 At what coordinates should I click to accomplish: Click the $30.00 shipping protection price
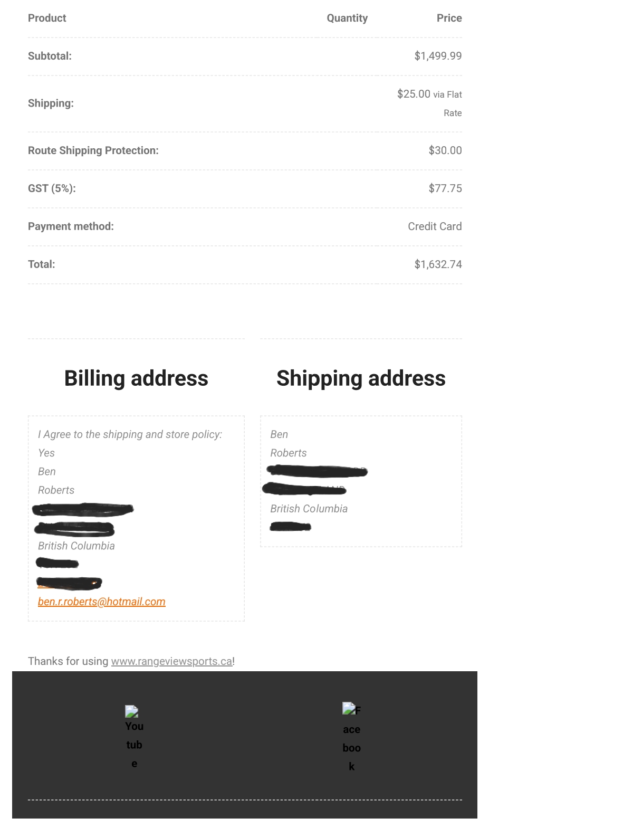coord(445,150)
